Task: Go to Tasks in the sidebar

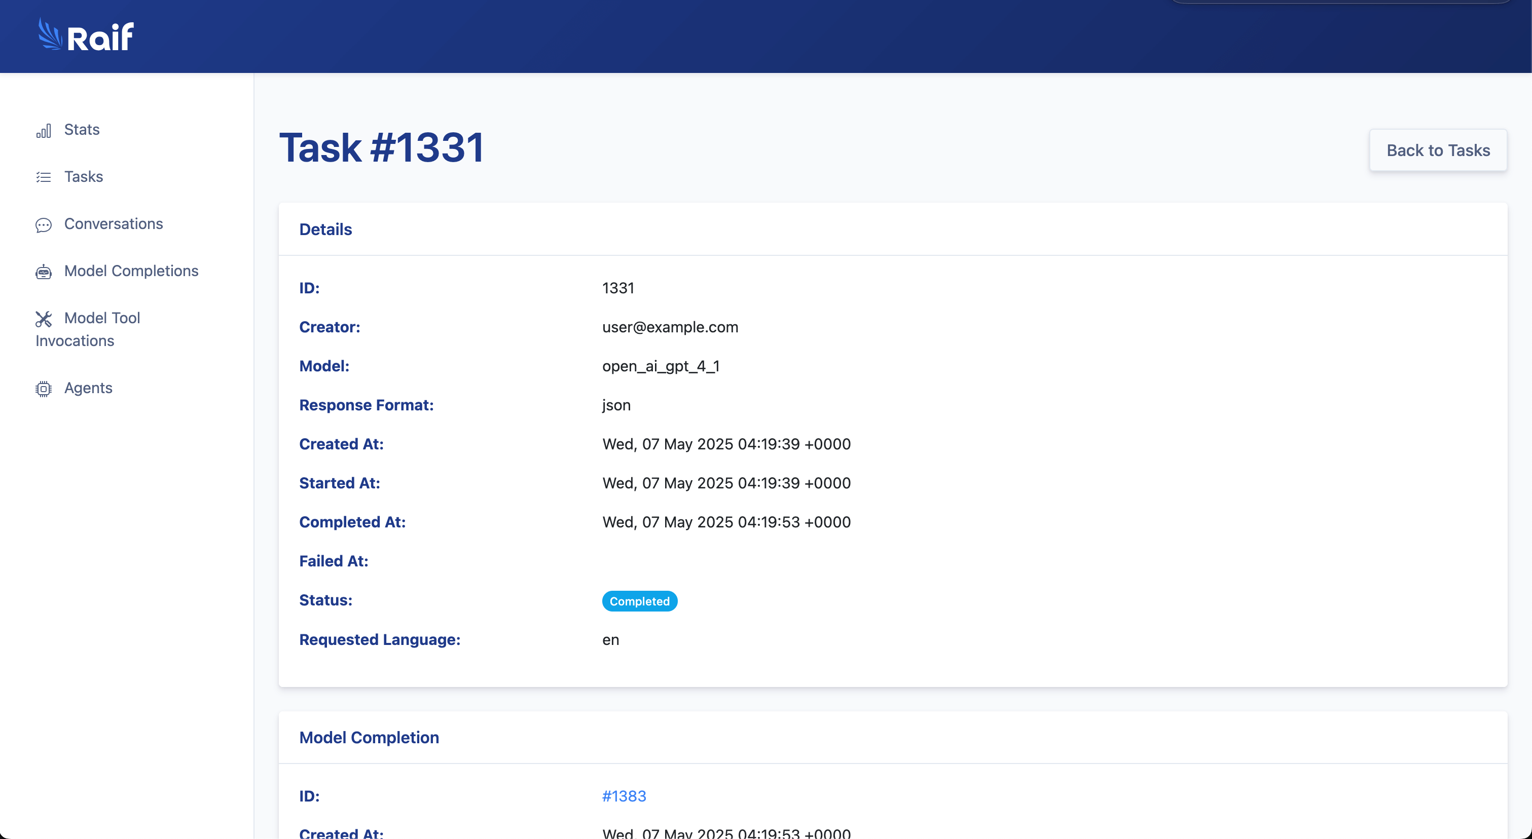Action: coord(83,176)
